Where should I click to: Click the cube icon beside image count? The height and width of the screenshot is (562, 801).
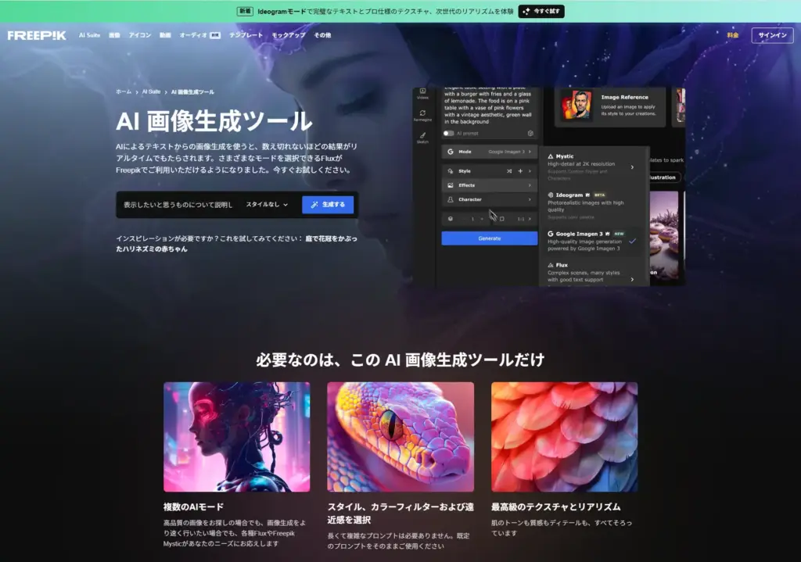(450, 219)
